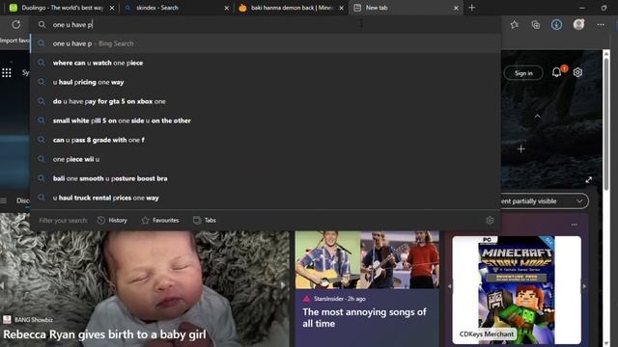
Task: Open ad card three-dots options menu
Action: pyautogui.click(x=575, y=225)
